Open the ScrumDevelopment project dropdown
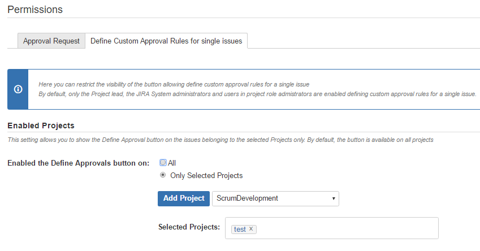 (274, 198)
